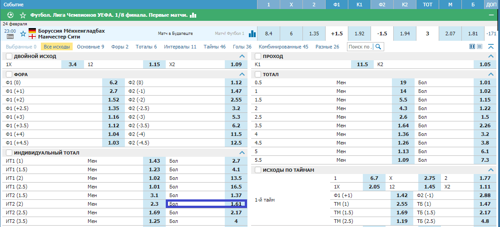Open the Разные 26 tab
500x227 pixels.
(x=327, y=47)
